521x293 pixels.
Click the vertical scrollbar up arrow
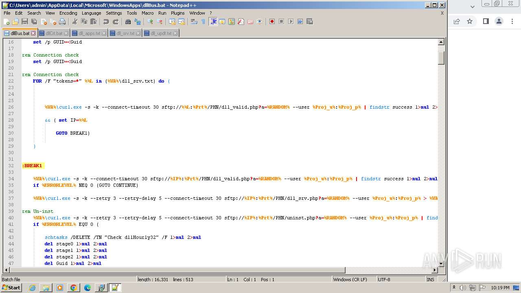(441, 42)
